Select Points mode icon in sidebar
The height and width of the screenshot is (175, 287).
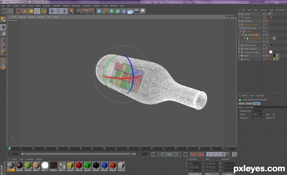3,40
